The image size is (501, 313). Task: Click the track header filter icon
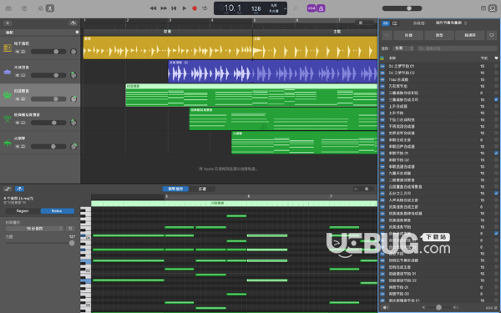73,23
